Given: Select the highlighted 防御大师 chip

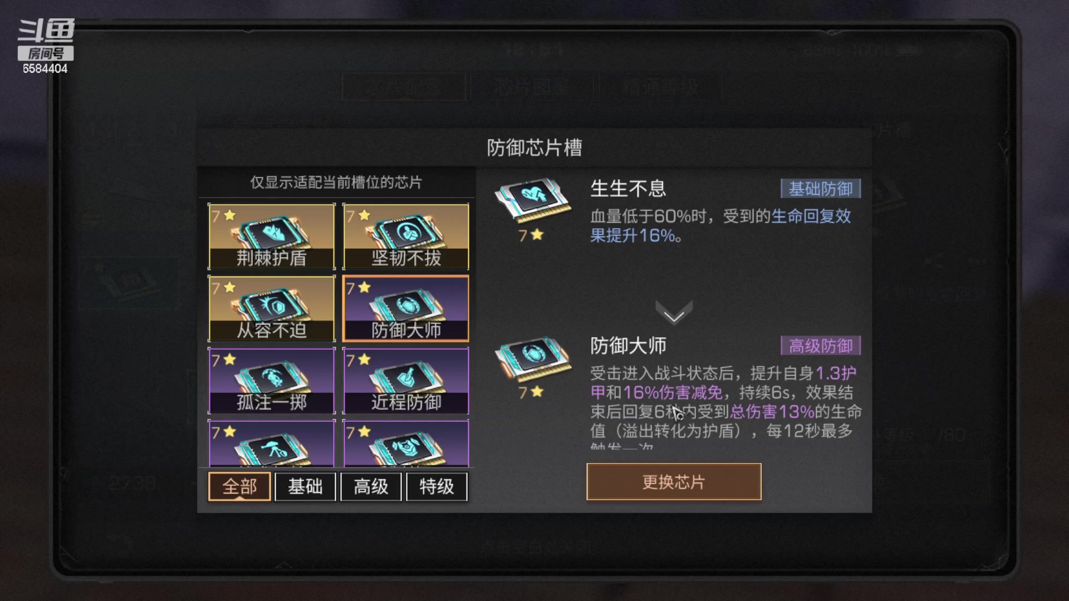Looking at the screenshot, I should (406, 308).
